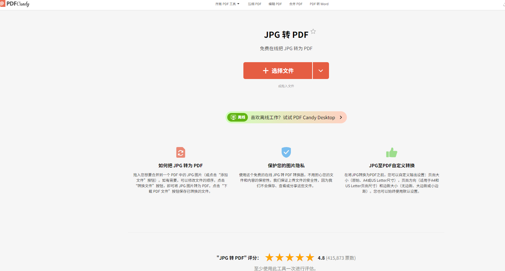Click the green thumbs-up icon

point(392,152)
